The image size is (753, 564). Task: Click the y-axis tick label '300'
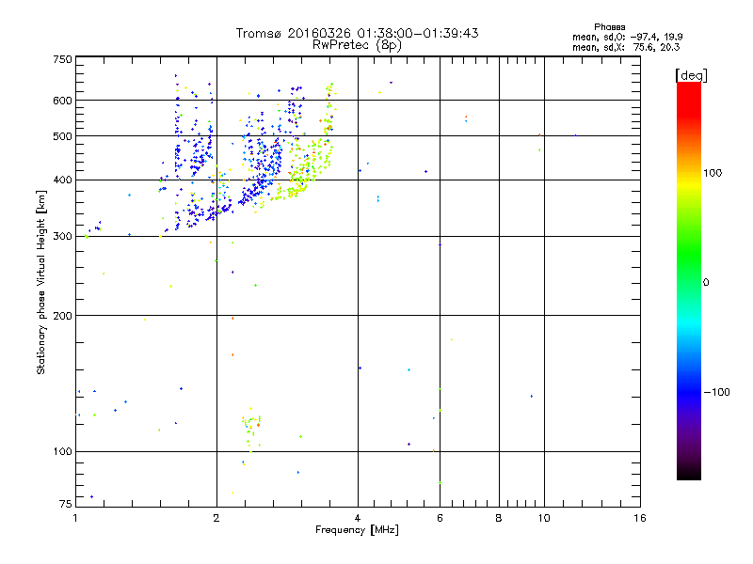63,237
